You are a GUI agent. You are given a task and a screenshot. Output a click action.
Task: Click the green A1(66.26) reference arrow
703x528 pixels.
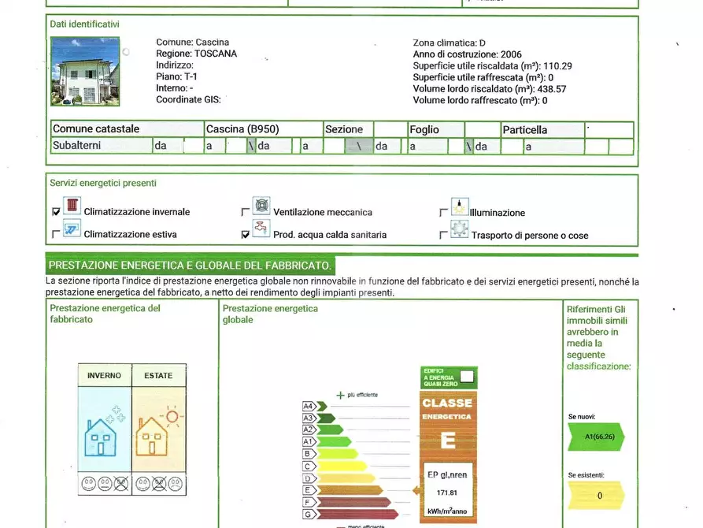pos(596,435)
